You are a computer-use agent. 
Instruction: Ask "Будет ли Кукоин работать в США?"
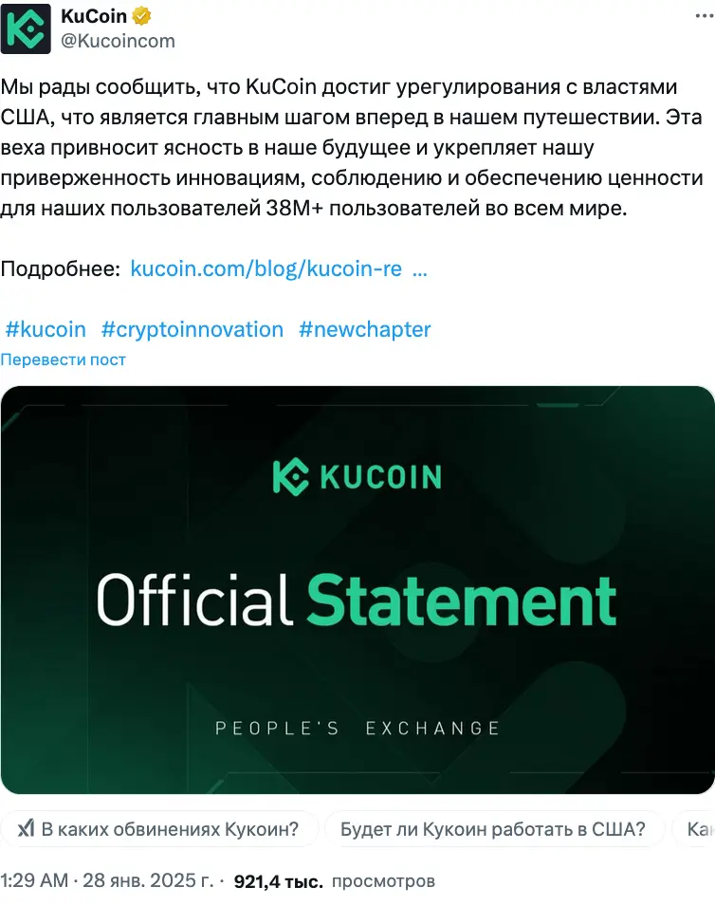[493, 829]
